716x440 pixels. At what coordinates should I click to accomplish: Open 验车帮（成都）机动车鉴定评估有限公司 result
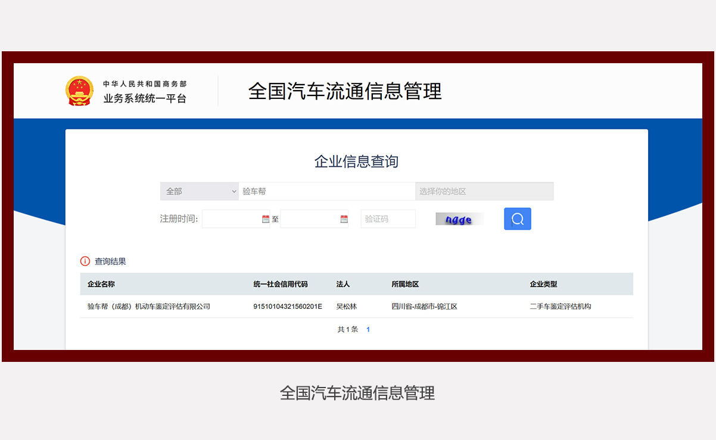click(149, 306)
